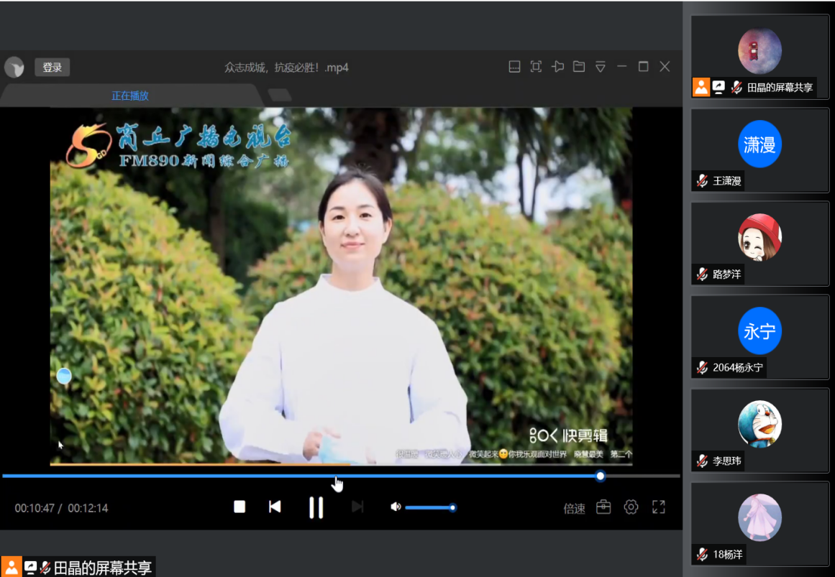The width and height of the screenshot is (835, 577).
Task: Open the 倍速 playback speed menu
Action: [574, 509]
